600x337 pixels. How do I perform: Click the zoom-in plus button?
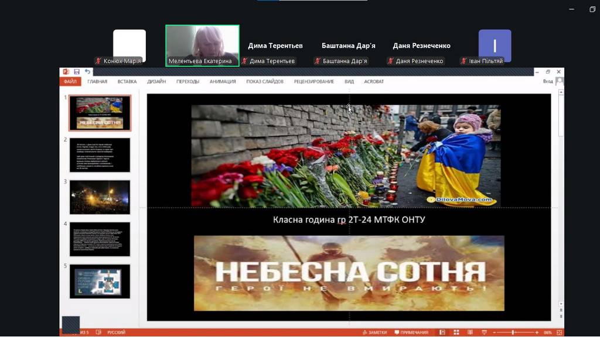[537, 332]
